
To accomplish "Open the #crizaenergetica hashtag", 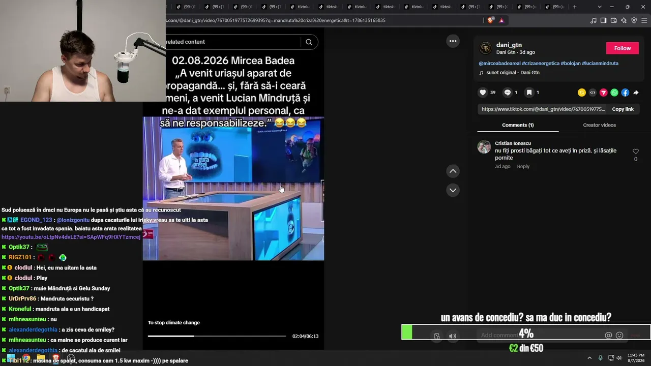I will point(540,64).
